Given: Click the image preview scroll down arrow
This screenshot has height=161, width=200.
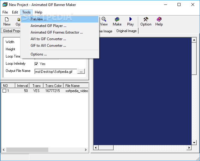Looking at the screenshot, I should (194, 143).
